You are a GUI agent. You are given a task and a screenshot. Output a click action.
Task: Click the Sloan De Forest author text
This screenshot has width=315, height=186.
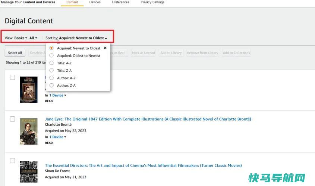pyautogui.click(x=57, y=171)
